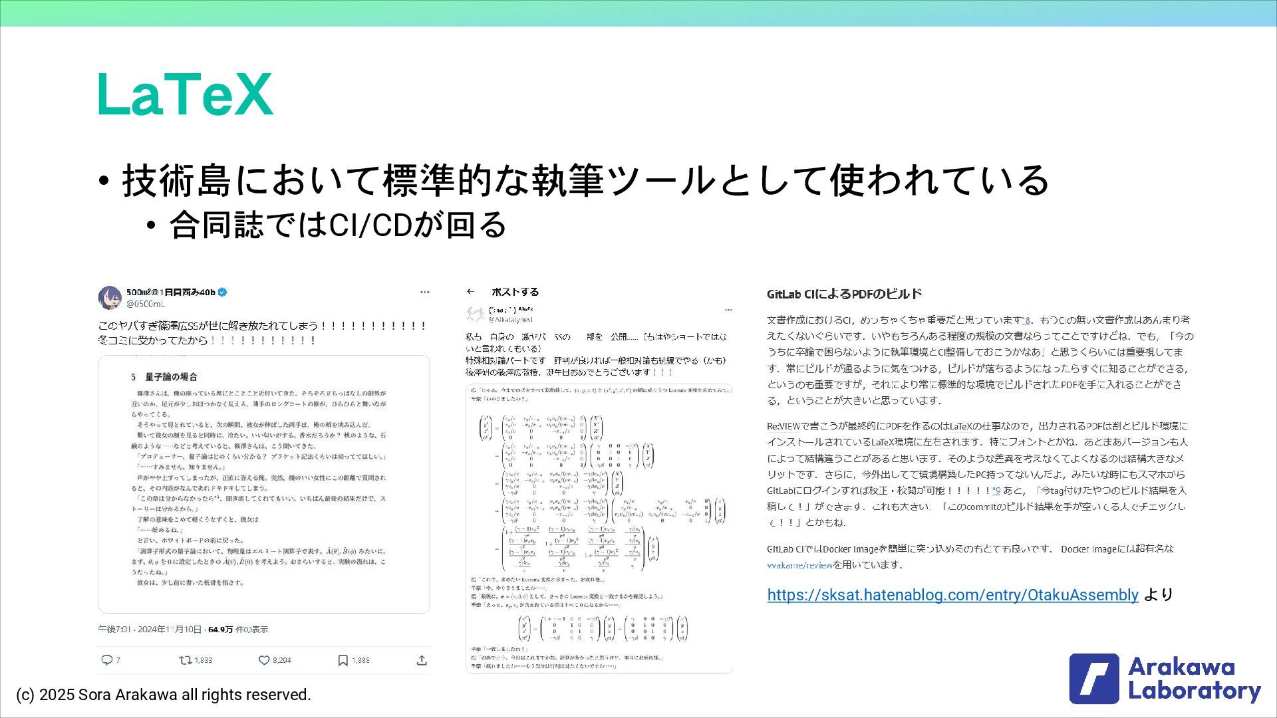
Task: Click the wakame/review link in article
Action: point(799,565)
